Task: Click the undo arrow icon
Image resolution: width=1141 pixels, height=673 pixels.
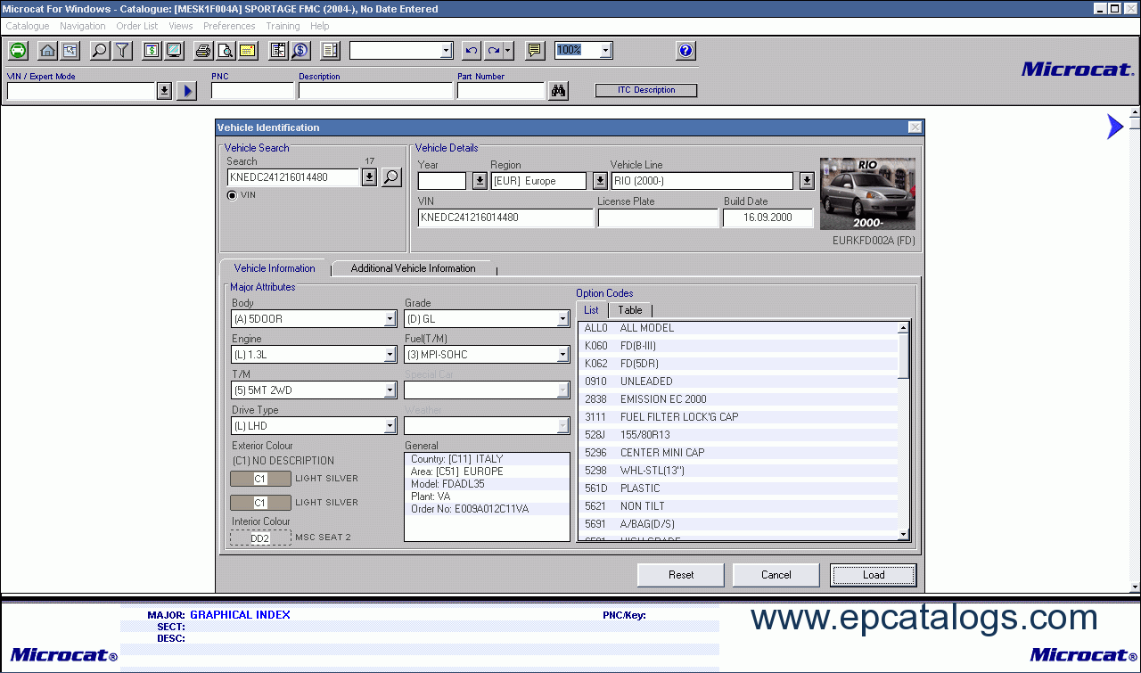Action: pyautogui.click(x=472, y=51)
